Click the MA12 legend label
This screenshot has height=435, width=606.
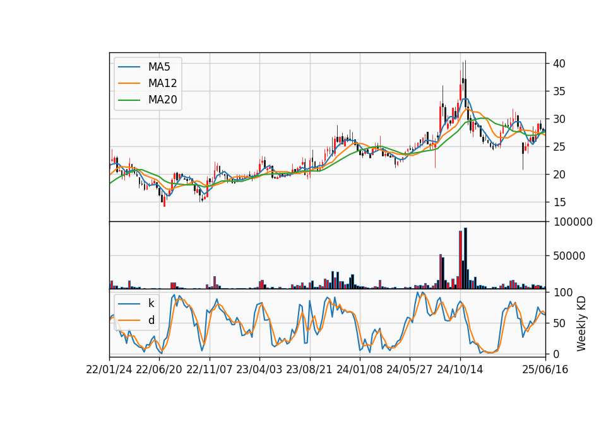coord(162,83)
